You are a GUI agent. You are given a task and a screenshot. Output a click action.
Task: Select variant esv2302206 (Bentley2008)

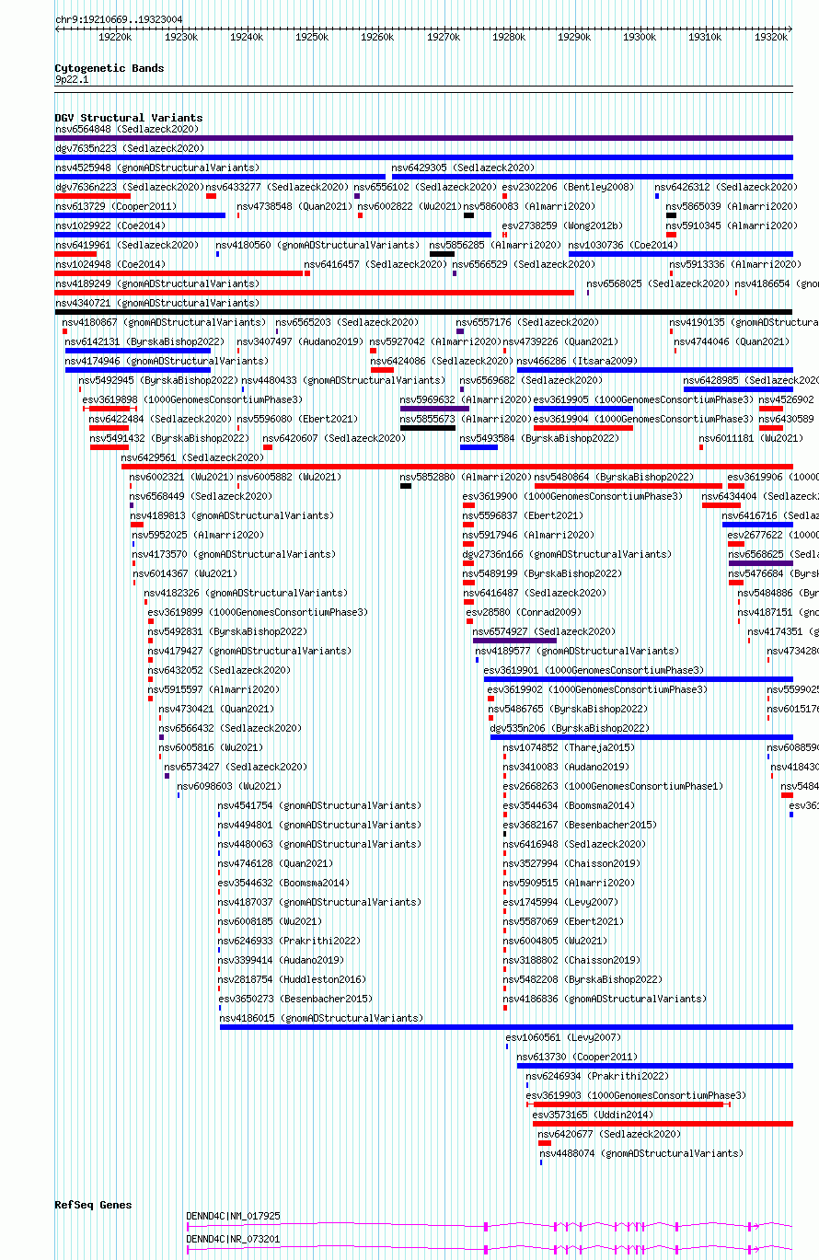pyautogui.click(x=568, y=187)
